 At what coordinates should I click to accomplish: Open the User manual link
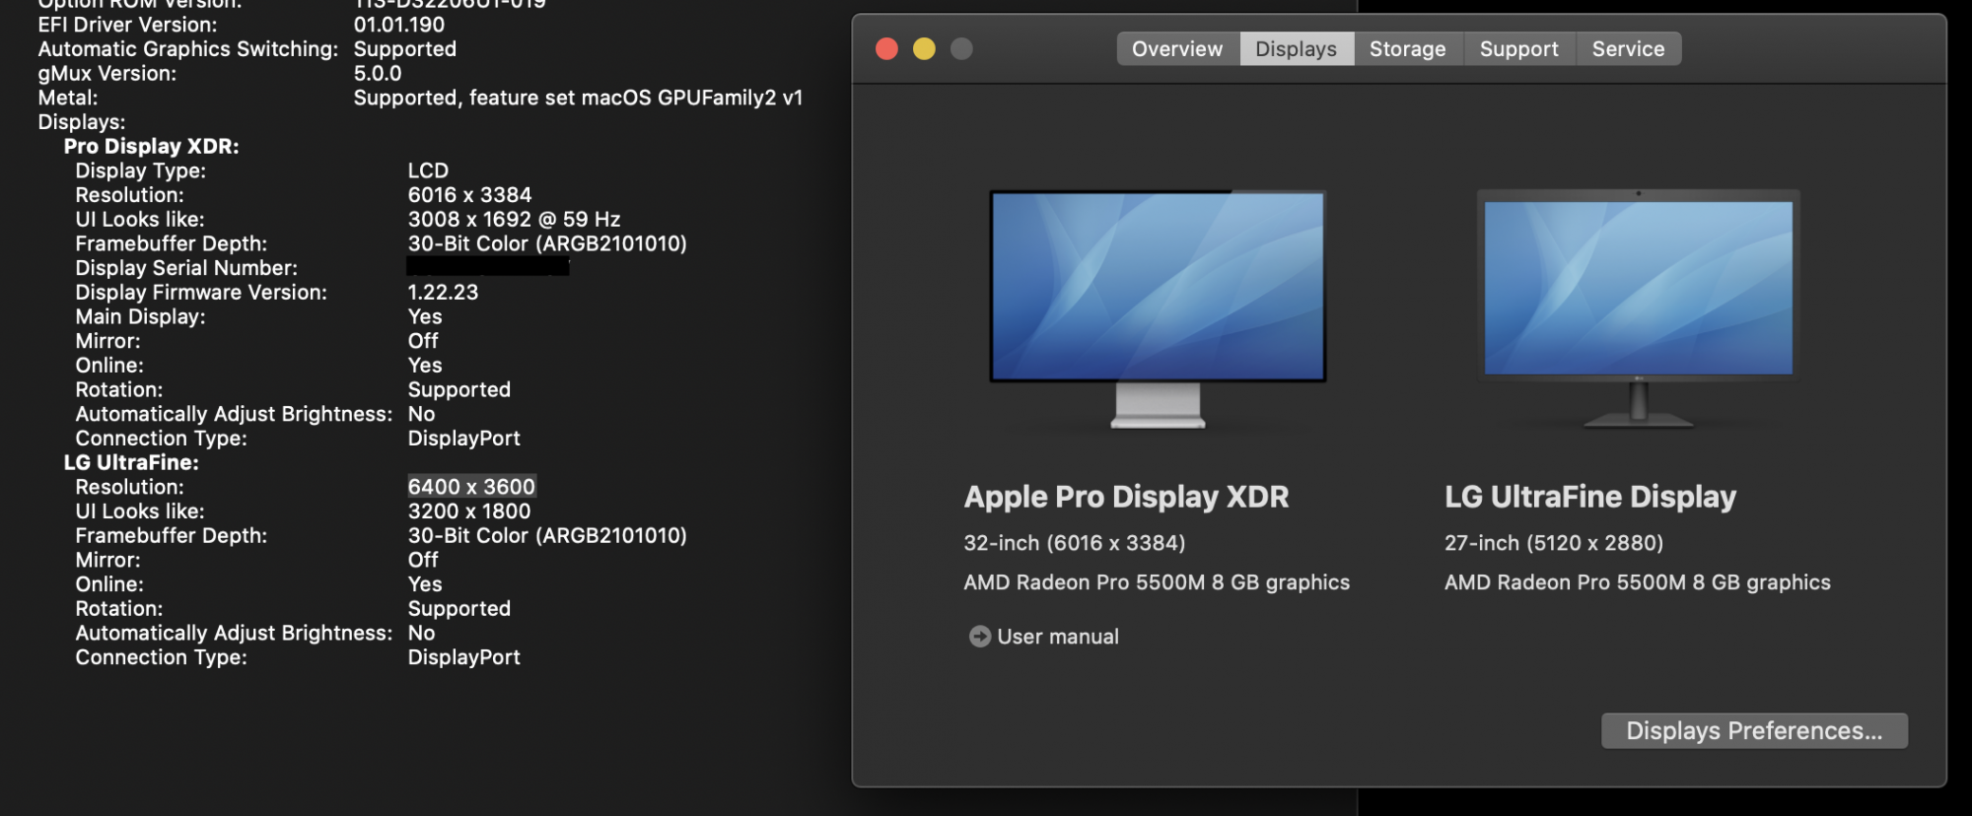click(x=1057, y=637)
